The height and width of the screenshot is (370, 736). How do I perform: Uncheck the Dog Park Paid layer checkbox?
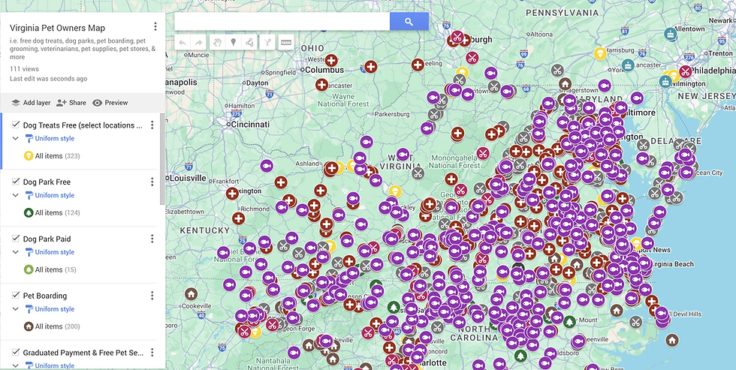click(16, 238)
